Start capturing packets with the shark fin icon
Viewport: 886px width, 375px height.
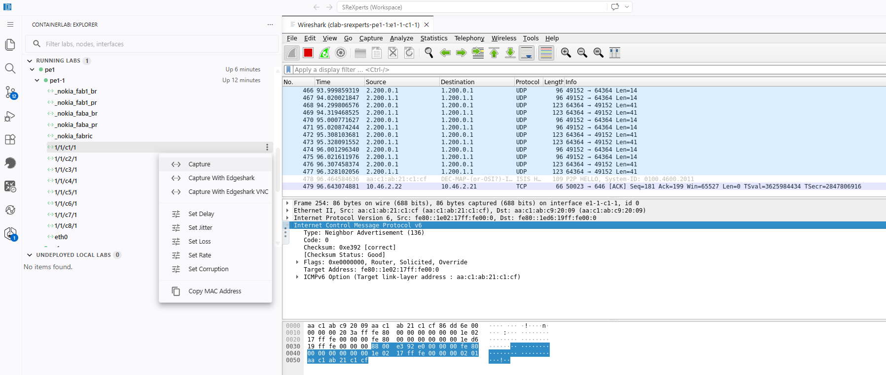coord(292,53)
